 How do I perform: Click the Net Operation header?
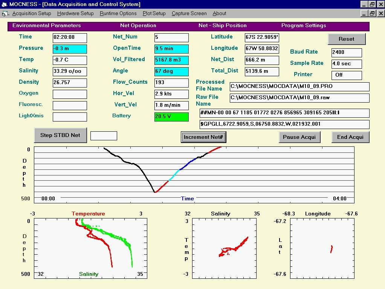(x=138, y=26)
